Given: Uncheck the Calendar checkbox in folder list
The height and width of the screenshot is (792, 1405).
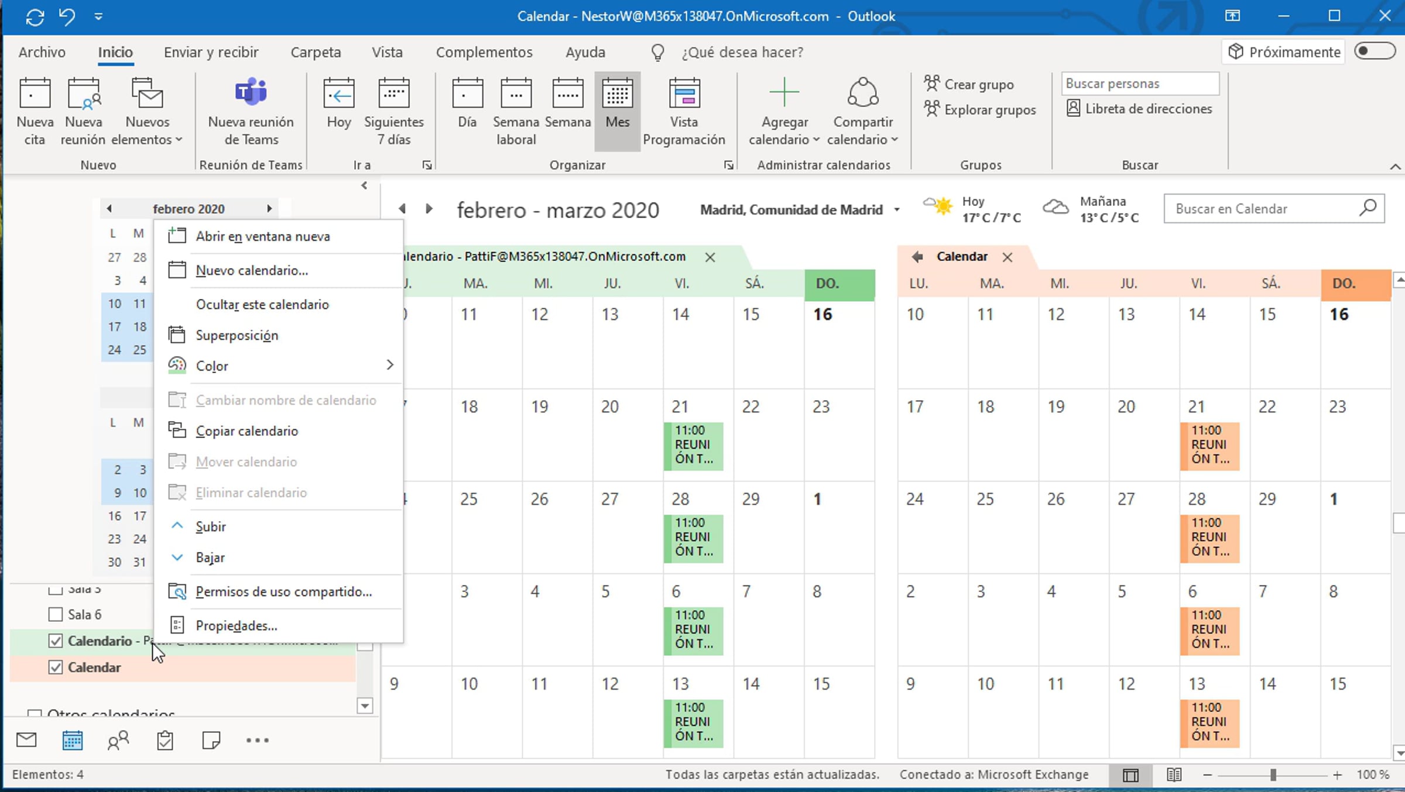Looking at the screenshot, I should [56, 667].
